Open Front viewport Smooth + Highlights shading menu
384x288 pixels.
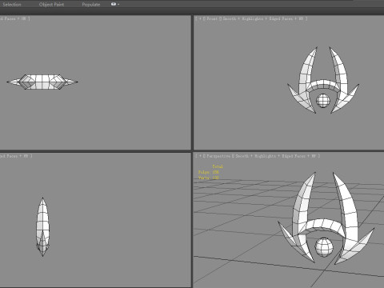[242, 18]
